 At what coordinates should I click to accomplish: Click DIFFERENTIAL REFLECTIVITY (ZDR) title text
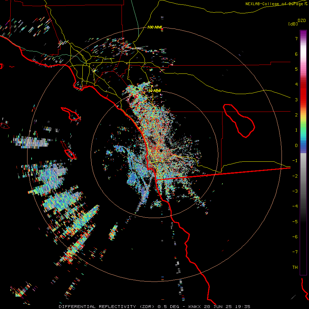106,307
